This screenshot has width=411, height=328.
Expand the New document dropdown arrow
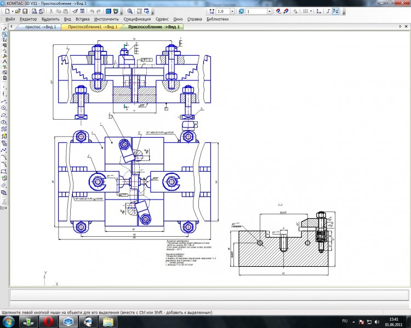pos(12,11)
